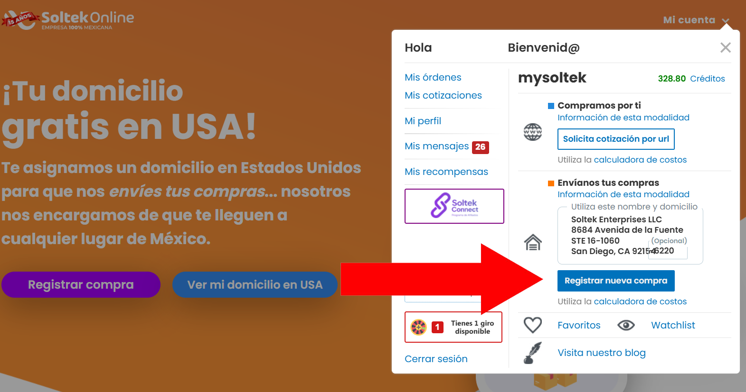
Task: Click the eye Watchlist icon
Action: point(626,325)
